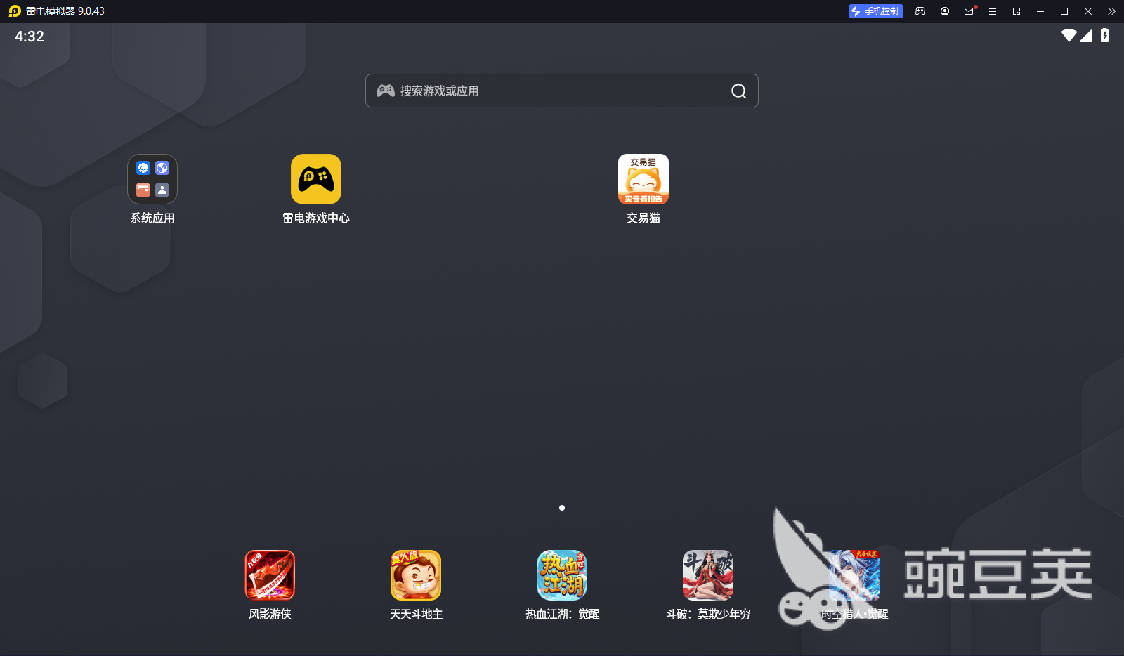Click the window mode icon beside the menu

tap(1017, 11)
